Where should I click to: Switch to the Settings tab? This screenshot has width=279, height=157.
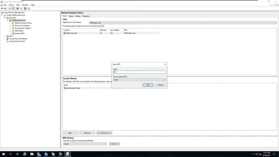[78, 16]
